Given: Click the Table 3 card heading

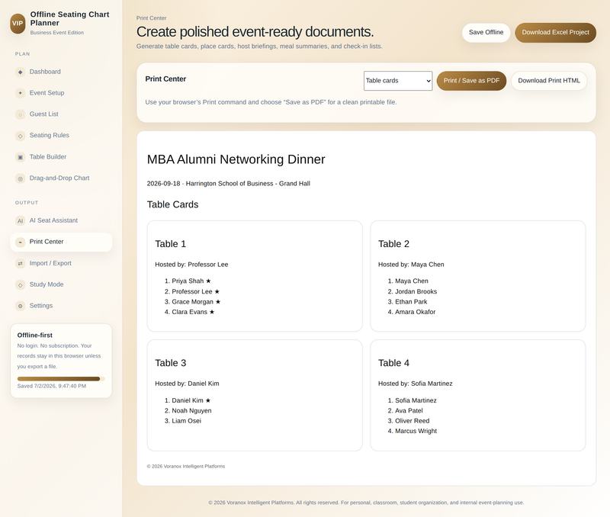Looking at the screenshot, I should 170,363.
